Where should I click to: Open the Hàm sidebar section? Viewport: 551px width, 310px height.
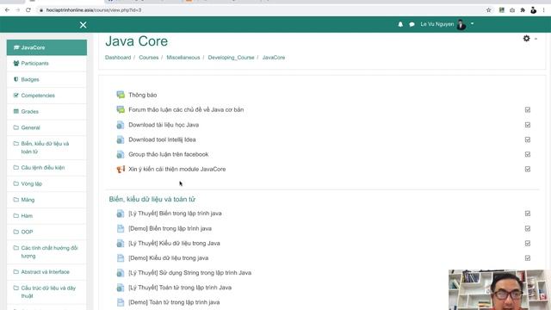46,216
